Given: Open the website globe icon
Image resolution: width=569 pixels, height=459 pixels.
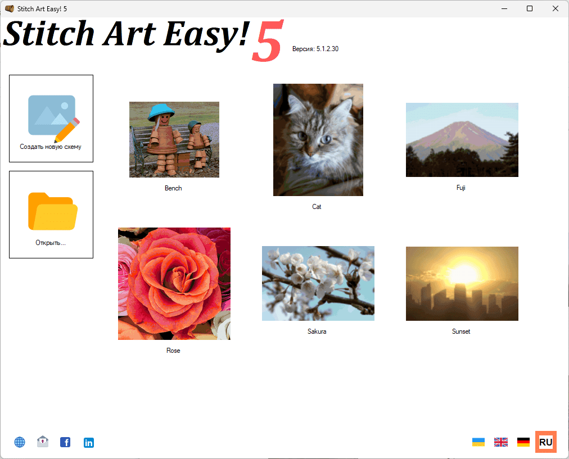Looking at the screenshot, I should 20,442.
